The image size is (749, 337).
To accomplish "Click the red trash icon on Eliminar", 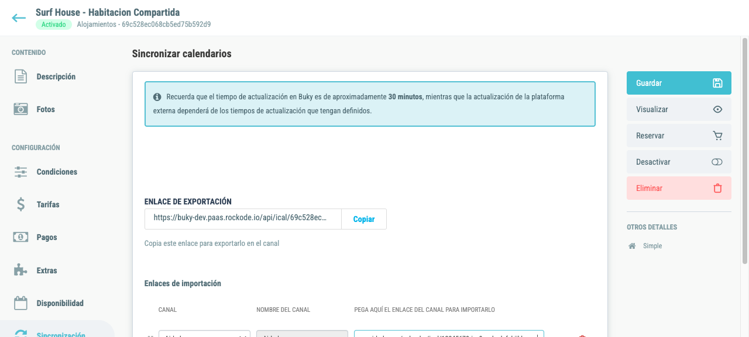I will pos(717,188).
